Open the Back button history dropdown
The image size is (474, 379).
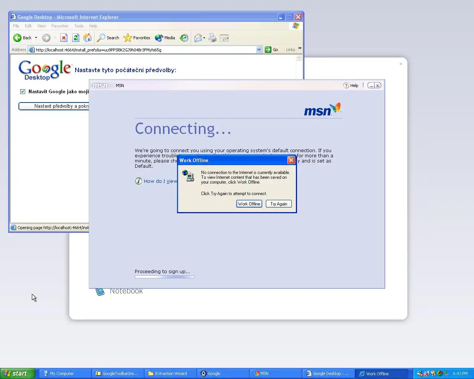click(x=36, y=38)
